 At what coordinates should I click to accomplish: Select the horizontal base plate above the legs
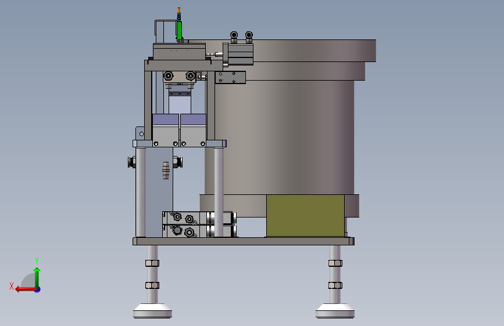pyautogui.click(x=244, y=241)
